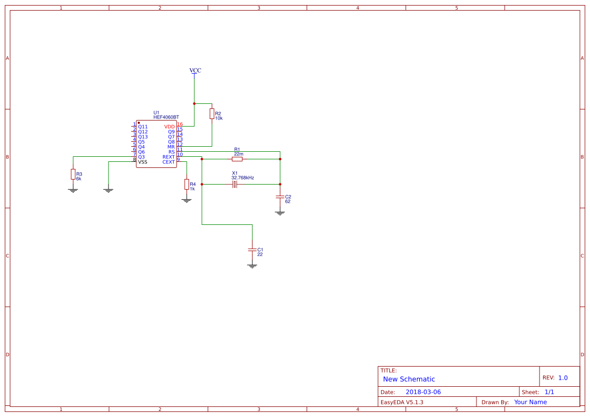Select the R3 6k resistor symbol
The height and width of the screenshot is (417, 590).
(x=73, y=174)
